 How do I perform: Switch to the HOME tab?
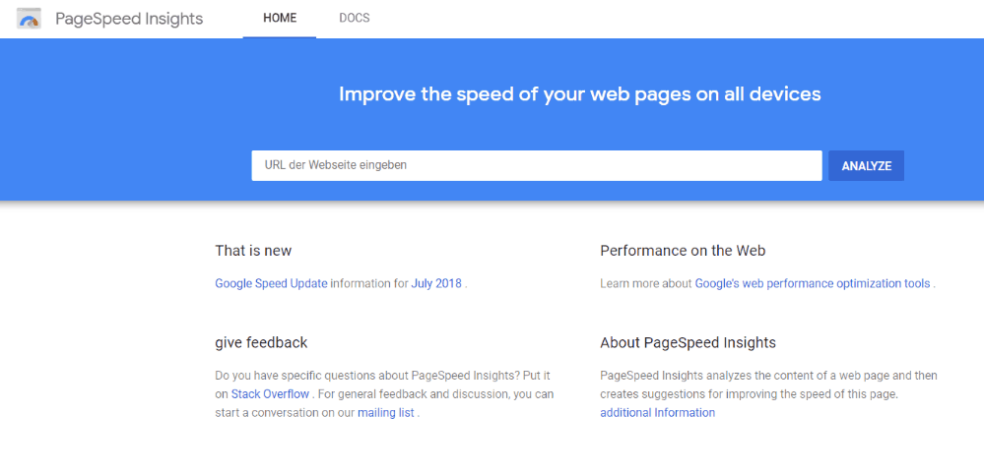(x=280, y=18)
